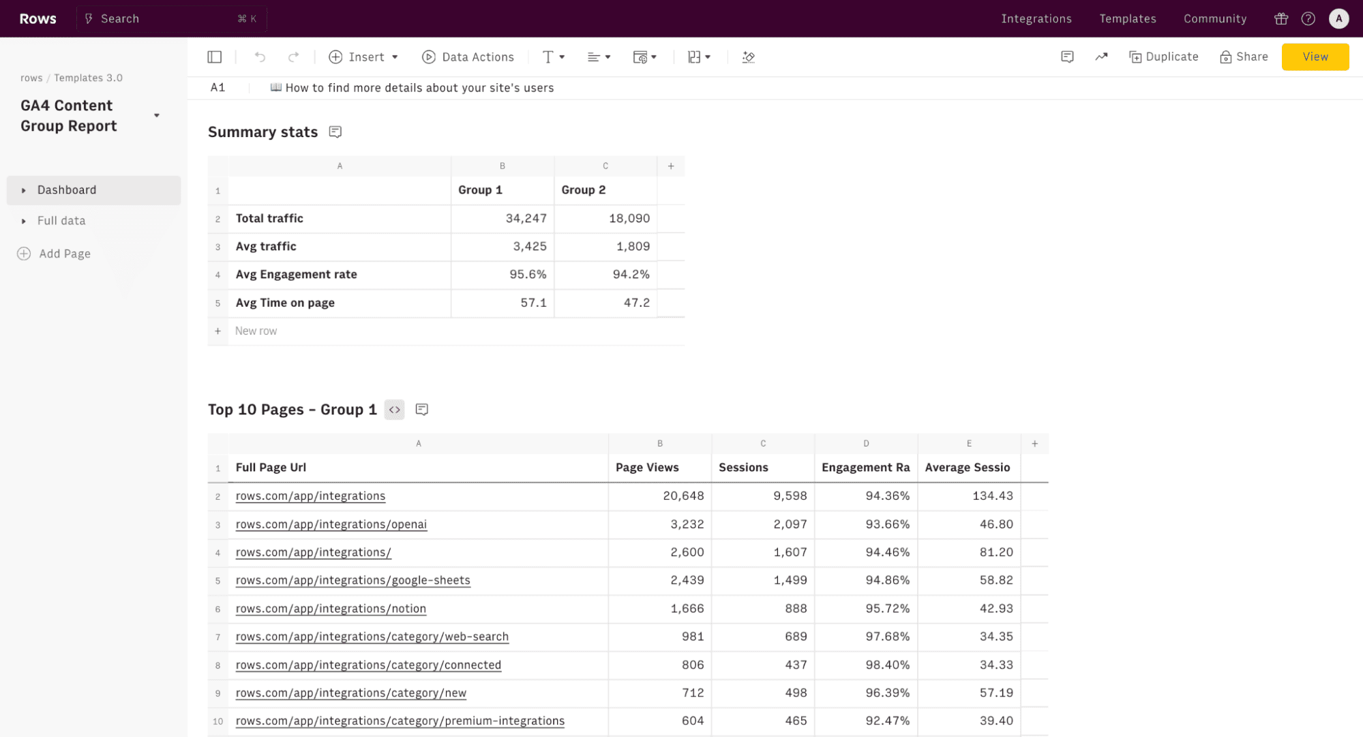Open Summary stats comment icon
The height and width of the screenshot is (737, 1363).
coord(335,132)
